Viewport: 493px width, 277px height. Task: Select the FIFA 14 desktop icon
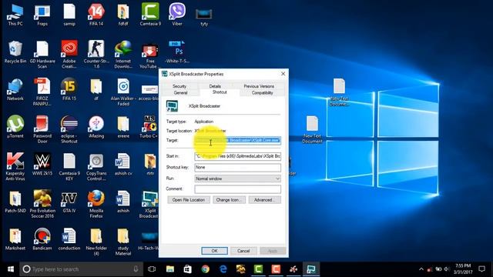96,15
